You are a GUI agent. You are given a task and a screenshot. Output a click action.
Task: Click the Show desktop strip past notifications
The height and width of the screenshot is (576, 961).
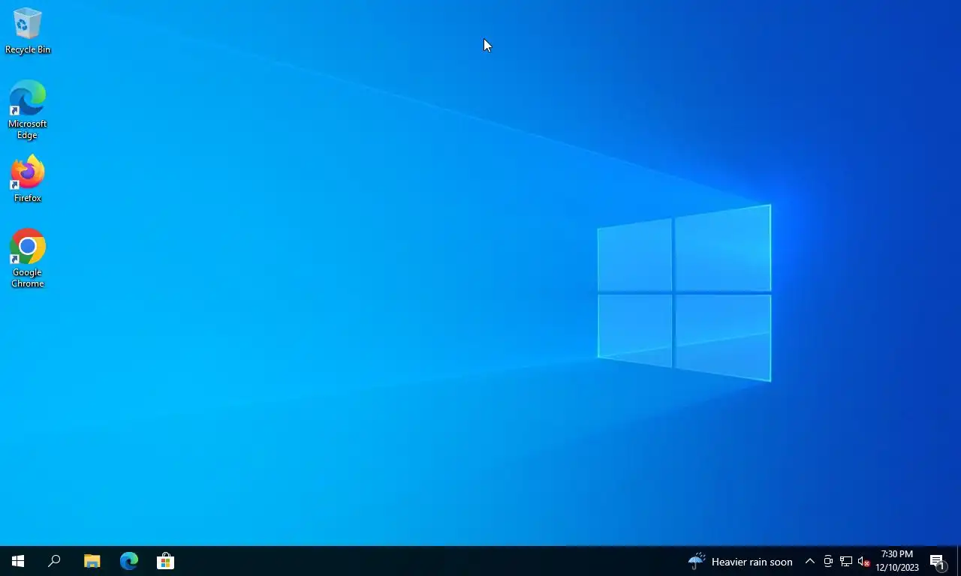pos(959,562)
